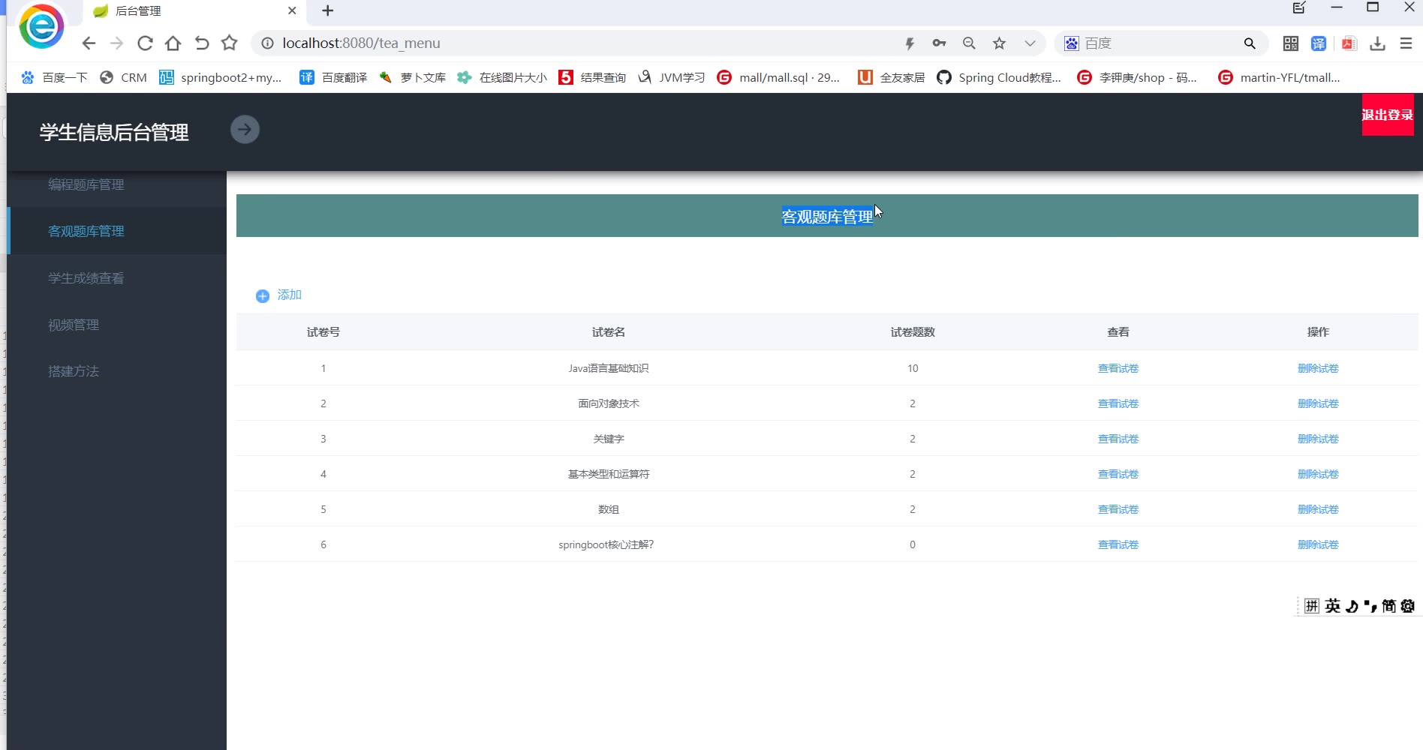Click the red 退出登录 button
This screenshot has width=1423, height=750.
(1387, 115)
